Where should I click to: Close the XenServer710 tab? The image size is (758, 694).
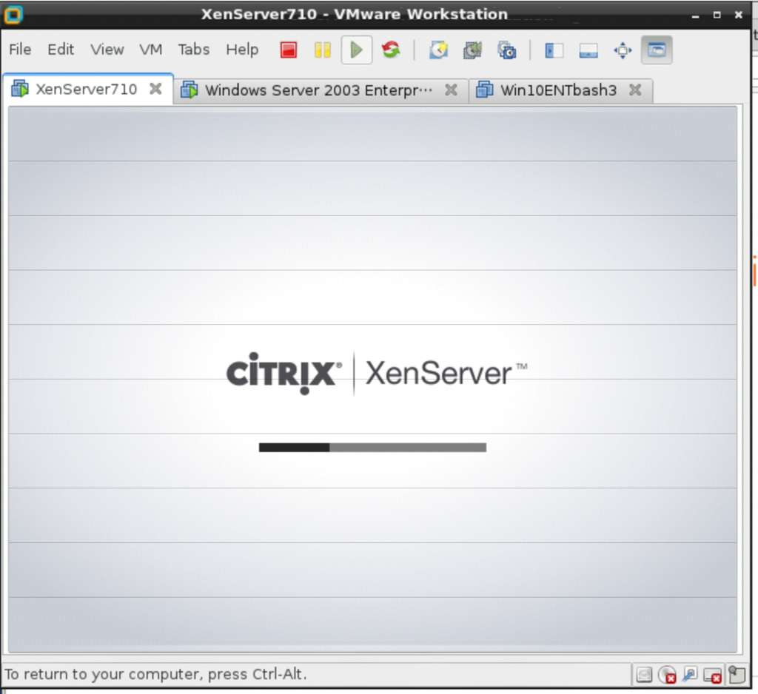coord(155,89)
